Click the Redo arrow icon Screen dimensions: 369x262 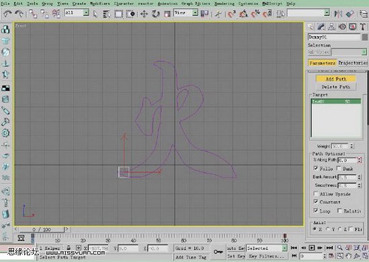[x=19, y=13]
